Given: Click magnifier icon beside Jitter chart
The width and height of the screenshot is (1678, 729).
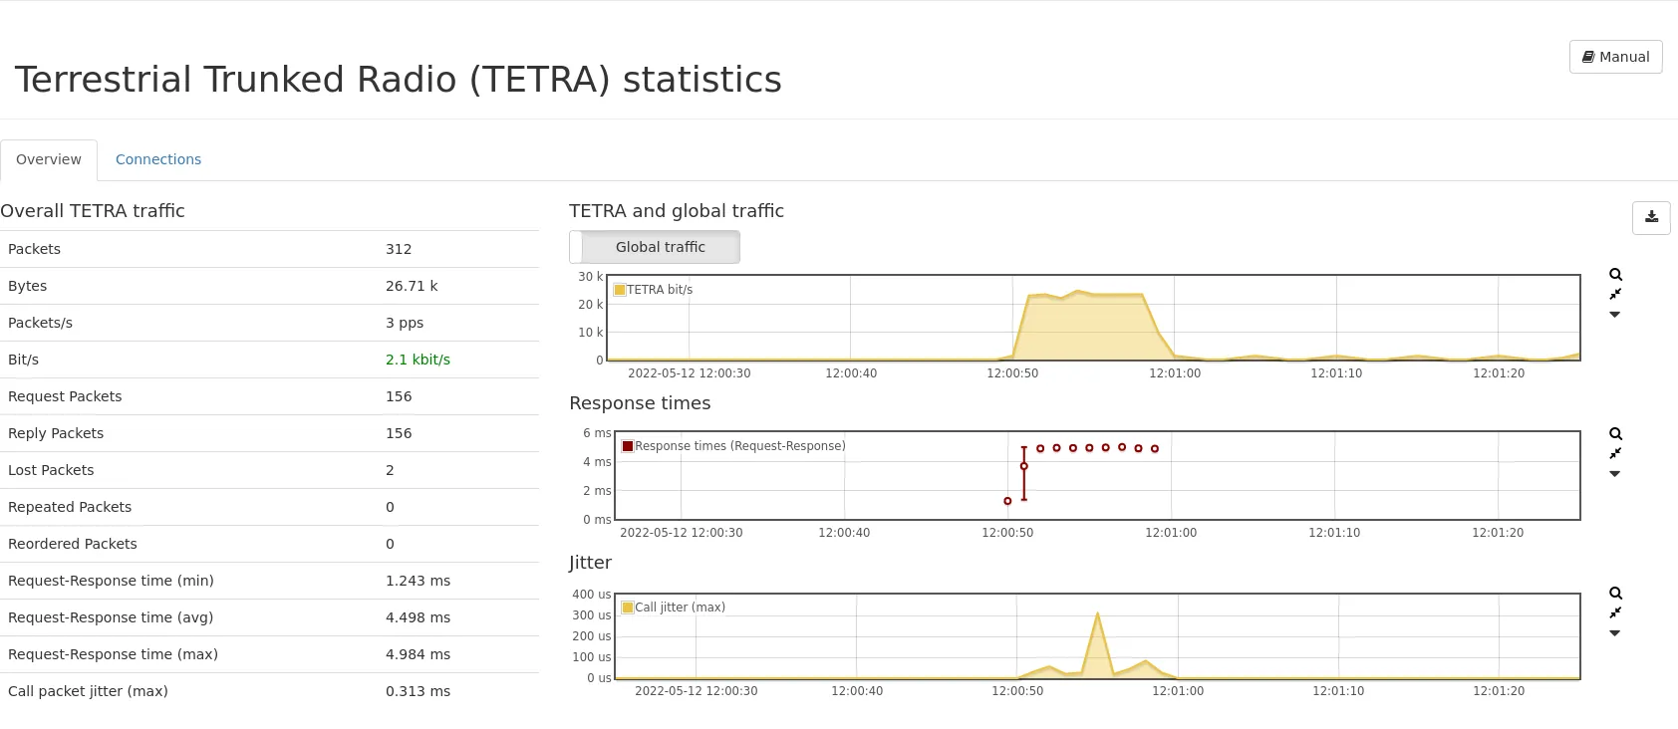Looking at the screenshot, I should (x=1615, y=594).
